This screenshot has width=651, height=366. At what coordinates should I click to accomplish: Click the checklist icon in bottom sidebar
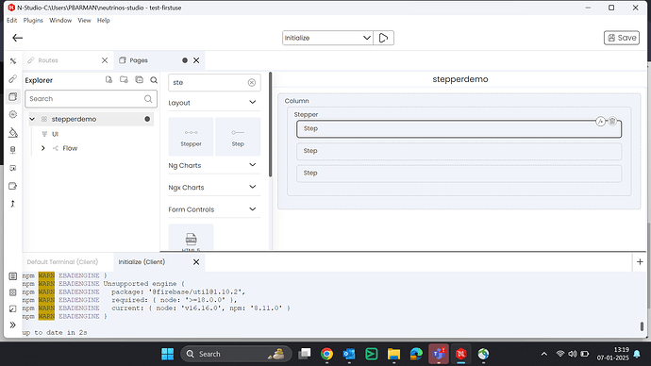pyautogui.click(x=13, y=308)
